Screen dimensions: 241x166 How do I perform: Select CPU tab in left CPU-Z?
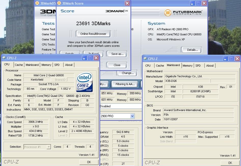pyautogui.click(x=7, y=64)
